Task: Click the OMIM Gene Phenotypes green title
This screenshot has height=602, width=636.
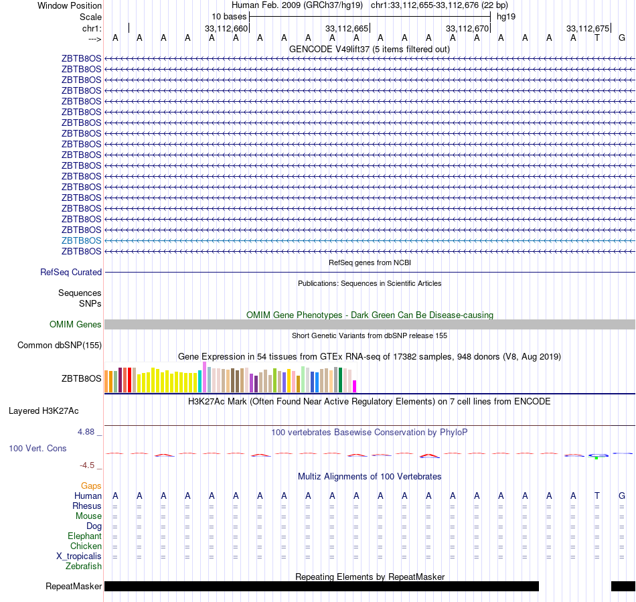Action: click(x=370, y=315)
